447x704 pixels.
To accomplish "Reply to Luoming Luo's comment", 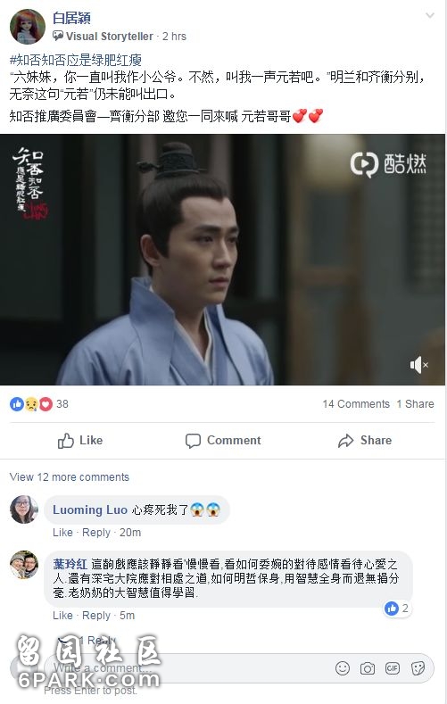I will [x=96, y=533].
